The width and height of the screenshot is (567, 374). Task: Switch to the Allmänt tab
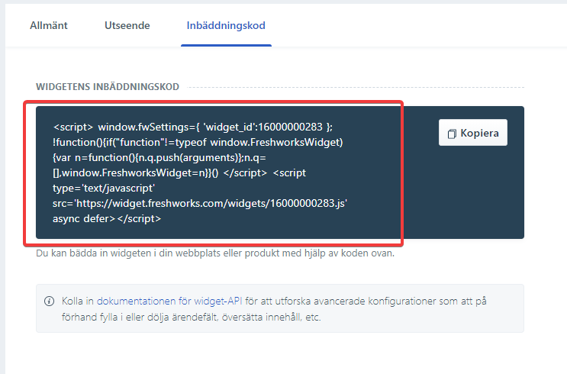(x=49, y=25)
